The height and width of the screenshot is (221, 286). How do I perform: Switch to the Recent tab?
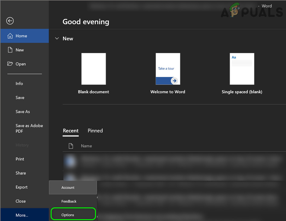click(71, 131)
